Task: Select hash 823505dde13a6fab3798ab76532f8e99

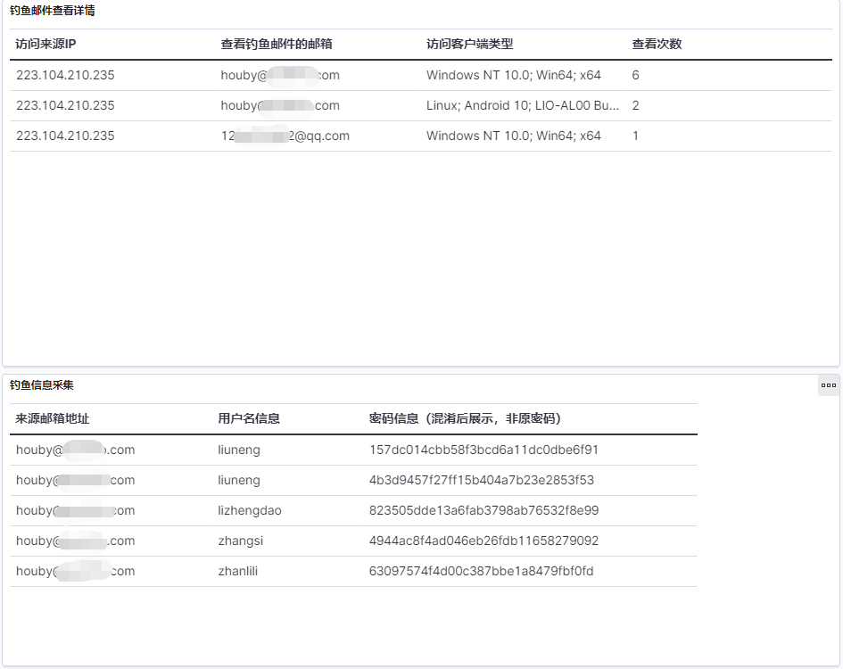Action: [x=483, y=511]
